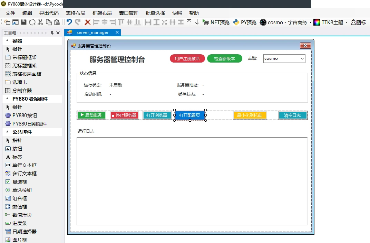The image size is (370, 243).
Task: Collapse the PY880增强组件 toolbox group
Action: tap(7, 98)
